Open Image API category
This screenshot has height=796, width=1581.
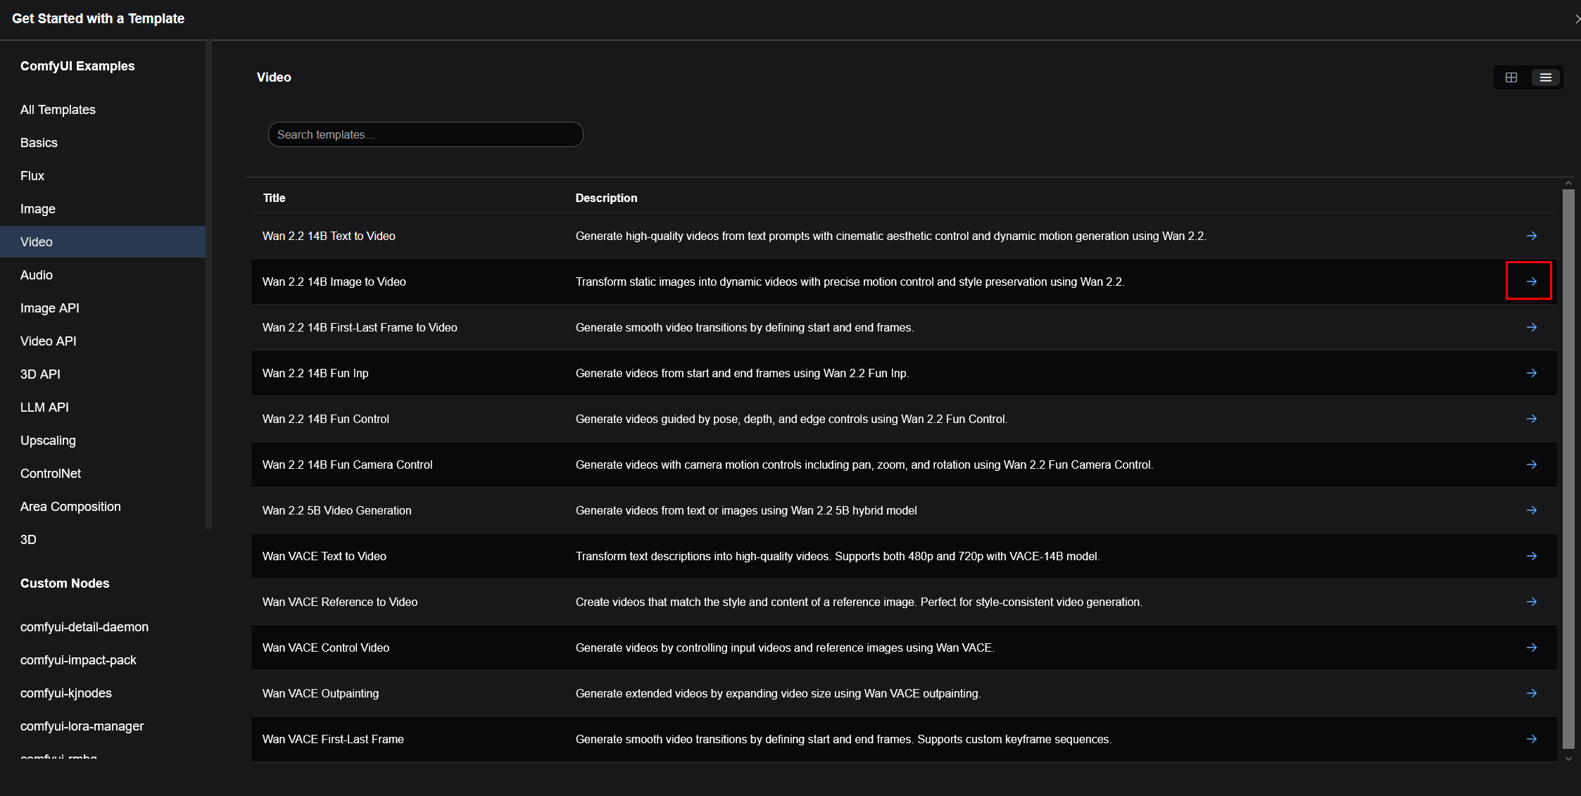(x=103, y=308)
